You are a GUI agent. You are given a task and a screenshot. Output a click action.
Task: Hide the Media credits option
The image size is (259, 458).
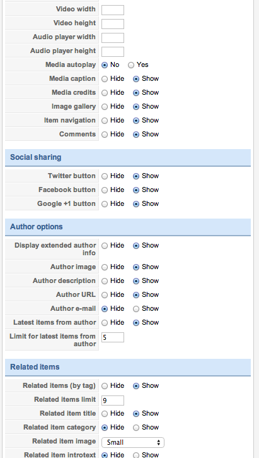pyautogui.click(x=105, y=93)
